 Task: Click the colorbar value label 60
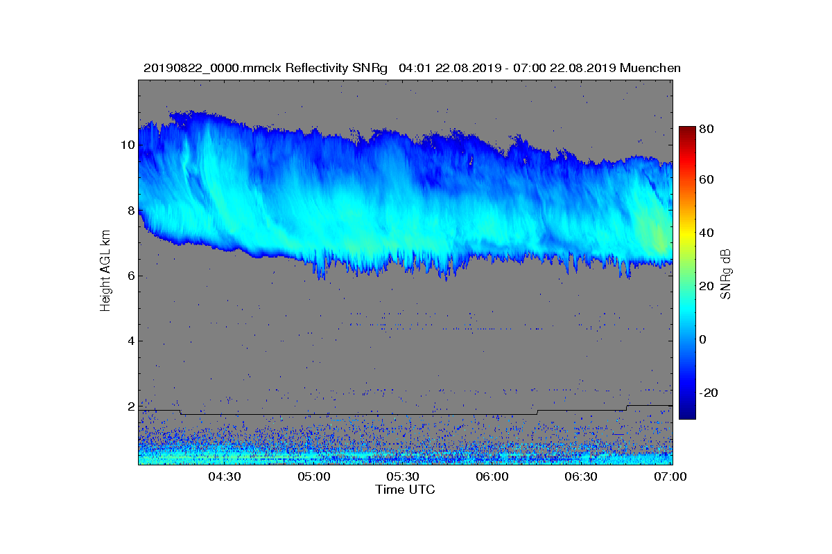(708, 180)
